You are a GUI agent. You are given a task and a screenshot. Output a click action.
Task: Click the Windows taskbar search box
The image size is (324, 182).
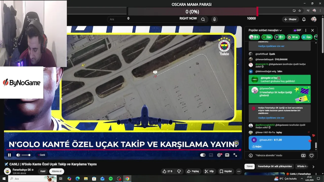(33, 179)
